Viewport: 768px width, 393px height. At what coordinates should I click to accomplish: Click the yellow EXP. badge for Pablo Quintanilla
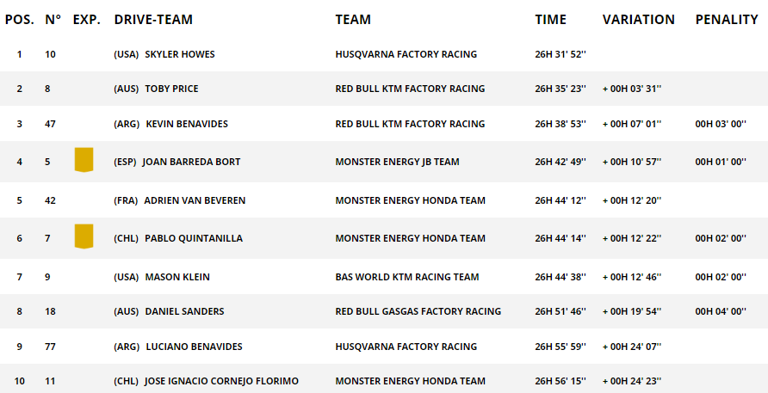coord(84,236)
